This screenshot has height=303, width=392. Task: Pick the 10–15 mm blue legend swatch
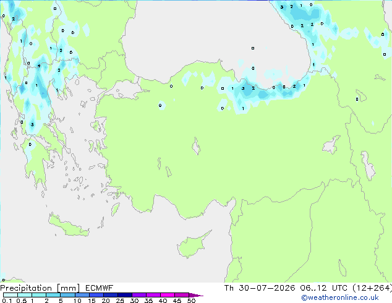(82, 295)
